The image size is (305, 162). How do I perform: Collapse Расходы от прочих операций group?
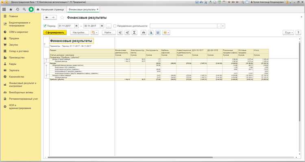click(46, 76)
